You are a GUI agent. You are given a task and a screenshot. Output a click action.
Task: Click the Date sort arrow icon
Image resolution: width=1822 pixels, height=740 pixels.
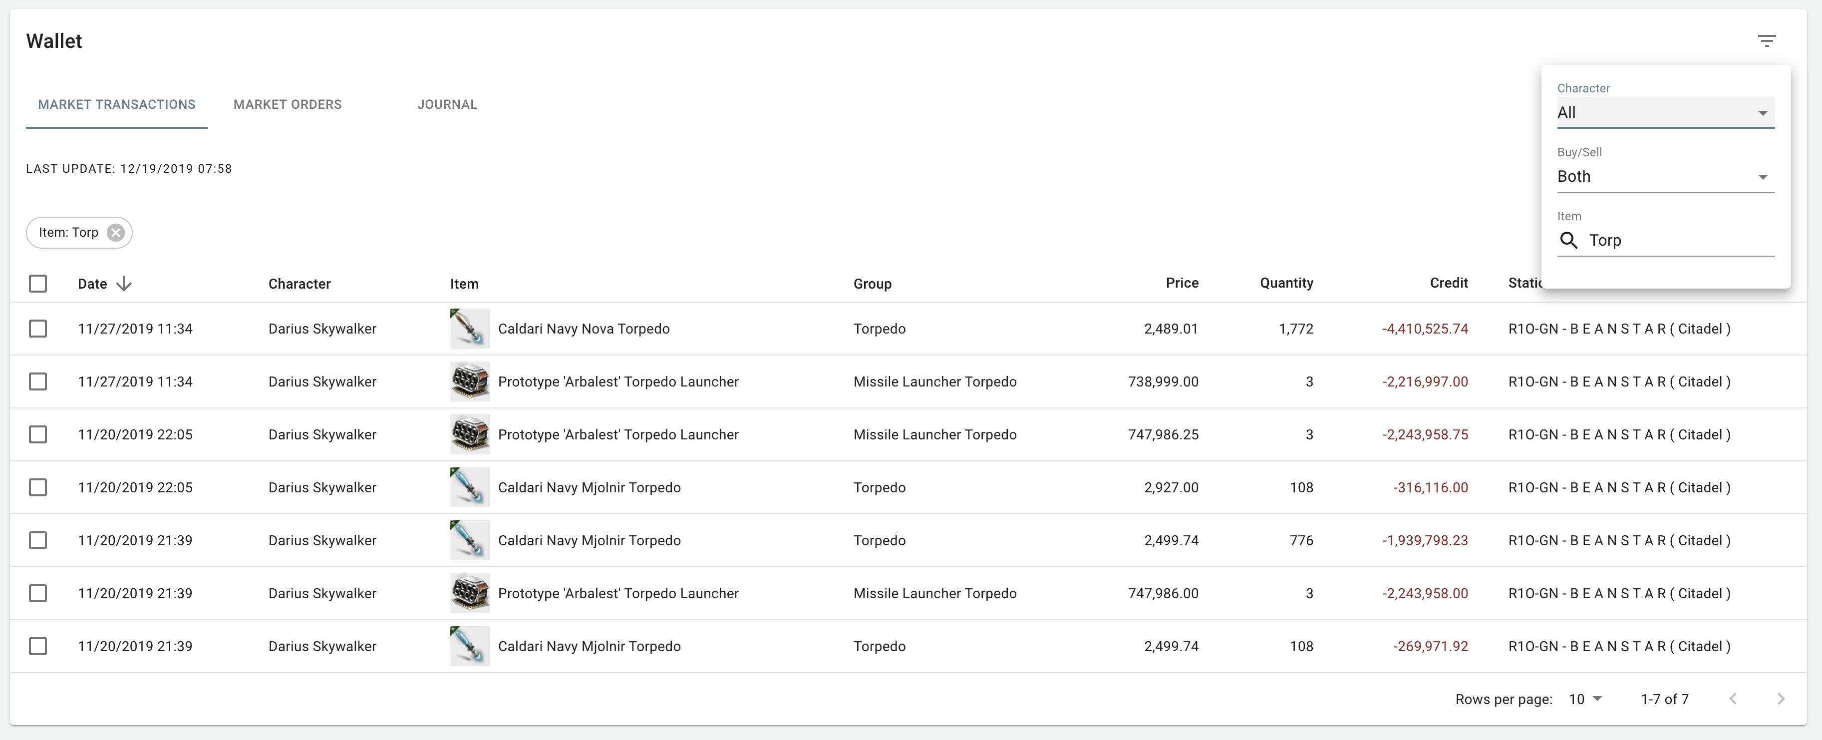pyautogui.click(x=124, y=284)
